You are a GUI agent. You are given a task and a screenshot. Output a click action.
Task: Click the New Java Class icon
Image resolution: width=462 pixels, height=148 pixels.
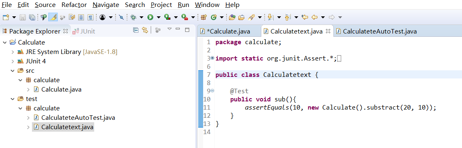click(214, 17)
